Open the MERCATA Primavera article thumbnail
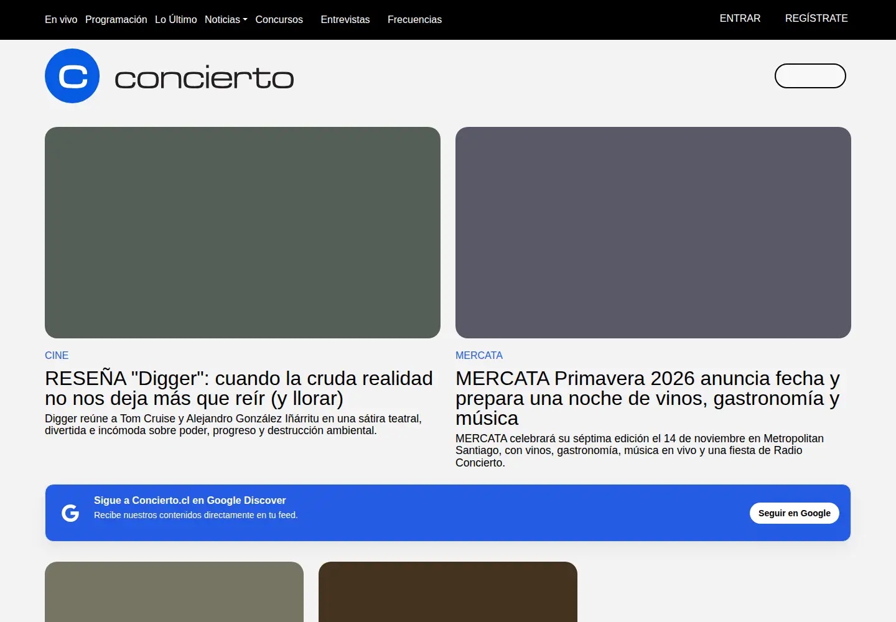Screen dimensions: 896x622 pyautogui.click(x=653, y=233)
